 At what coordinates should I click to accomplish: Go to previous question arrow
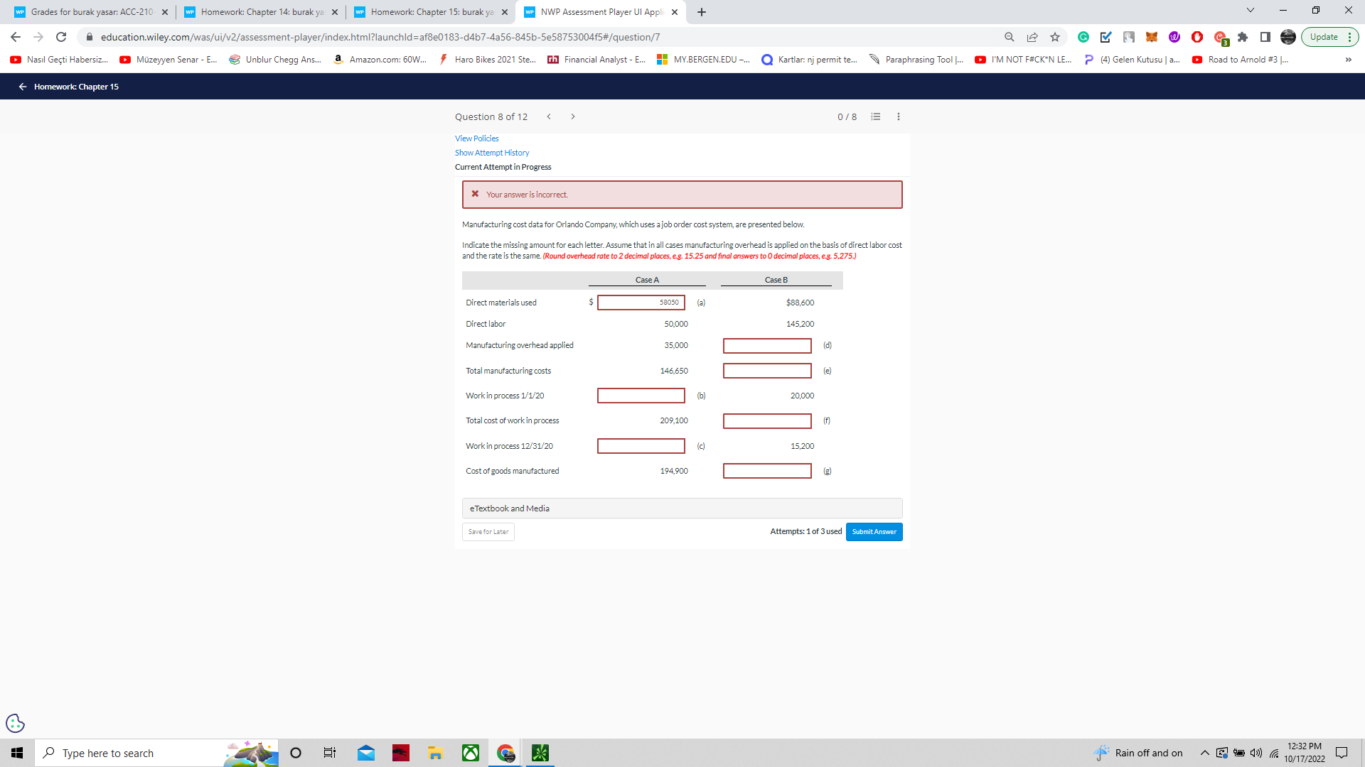[x=549, y=116]
